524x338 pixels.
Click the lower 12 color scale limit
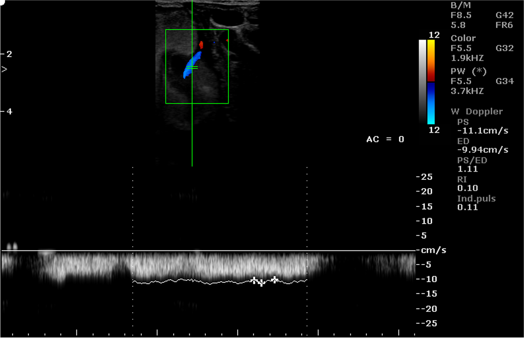(x=434, y=130)
